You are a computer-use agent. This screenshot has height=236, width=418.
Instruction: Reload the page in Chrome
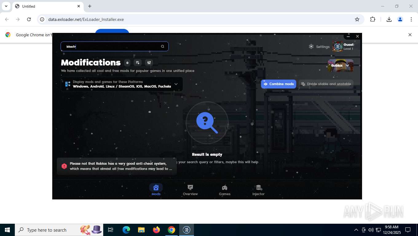29,19
